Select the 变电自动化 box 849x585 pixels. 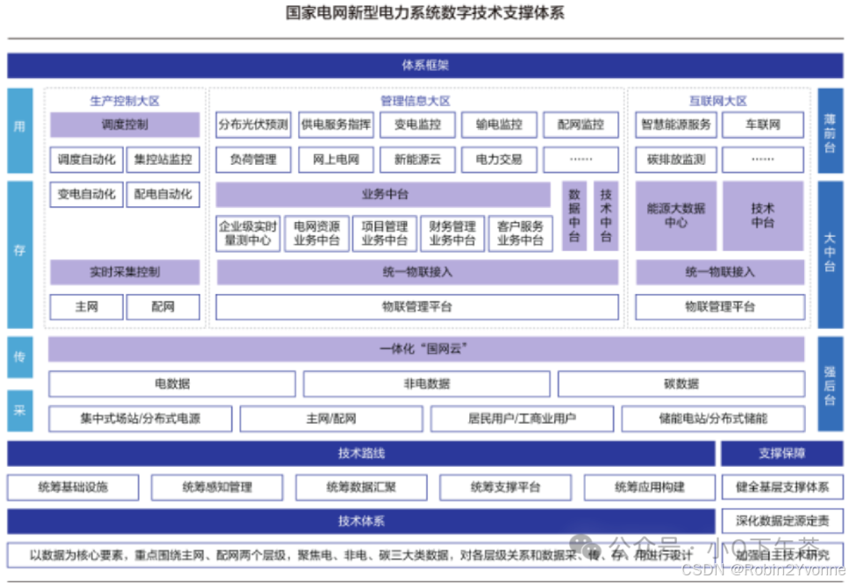(87, 194)
